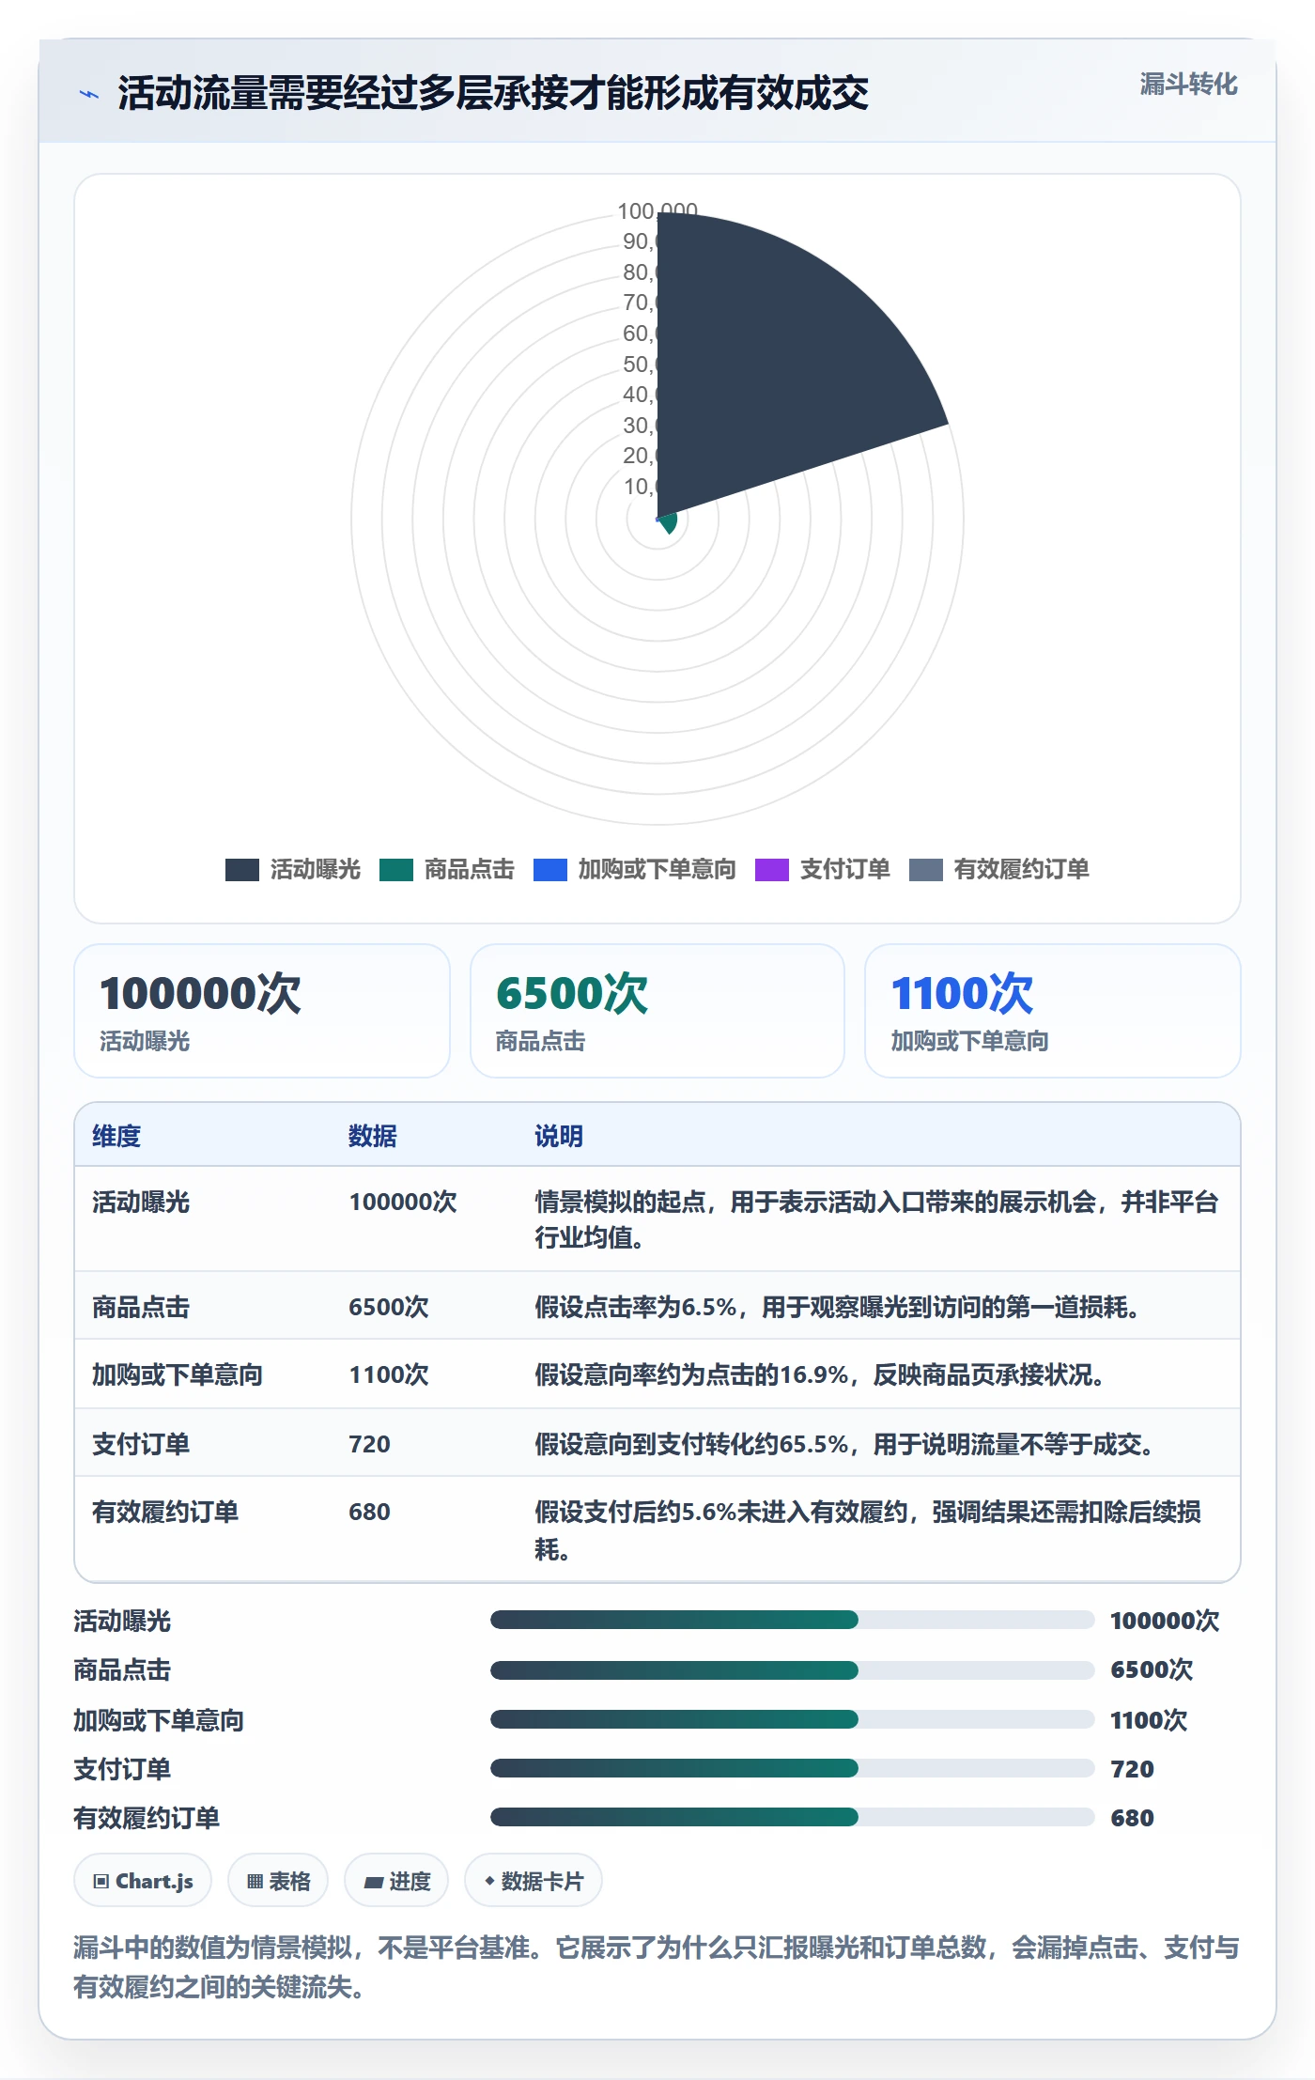Click the 有效履约订单 legend color box
The width and height of the screenshot is (1315, 2080).
[x=926, y=870]
